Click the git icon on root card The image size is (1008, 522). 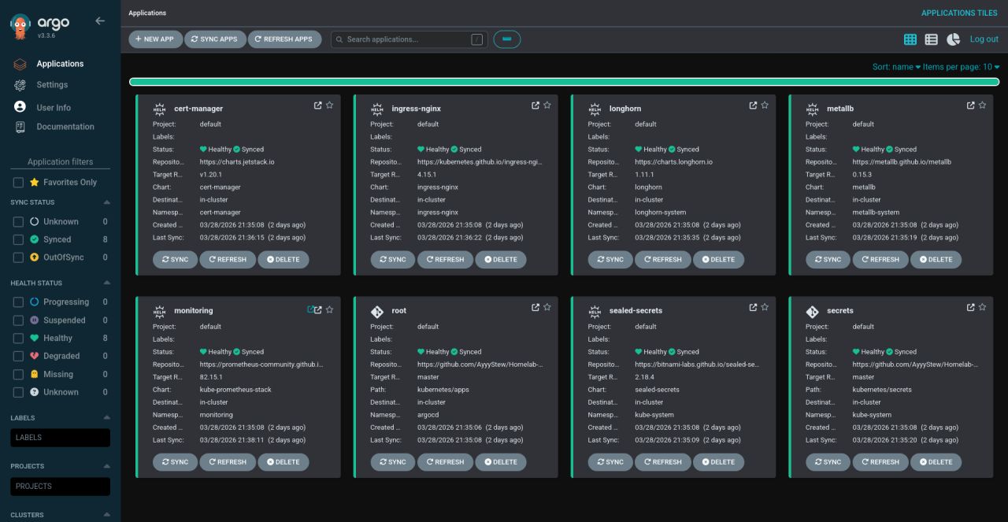pyautogui.click(x=377, y=311)
